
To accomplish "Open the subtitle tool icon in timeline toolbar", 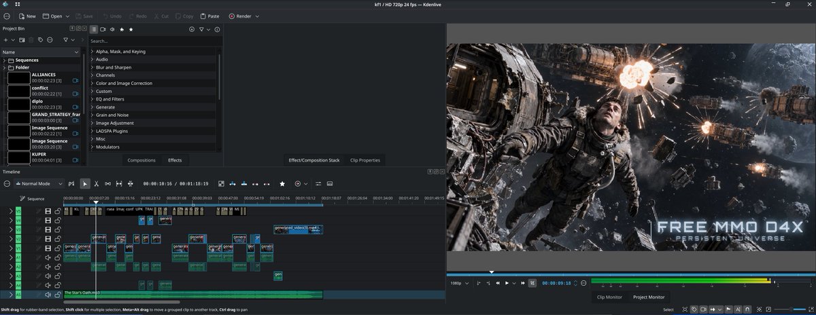I will click(330, 183).
